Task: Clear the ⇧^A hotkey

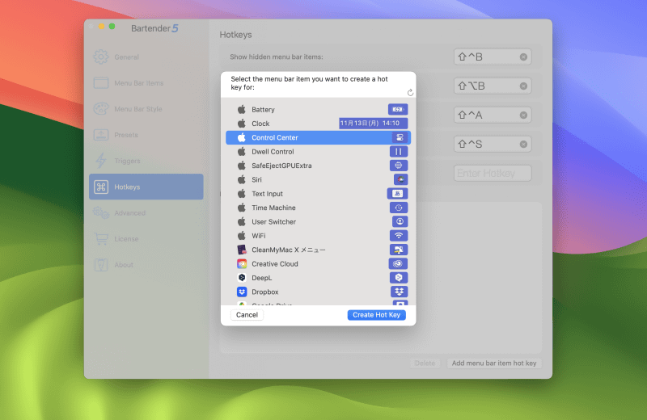Action: [523, 115]
